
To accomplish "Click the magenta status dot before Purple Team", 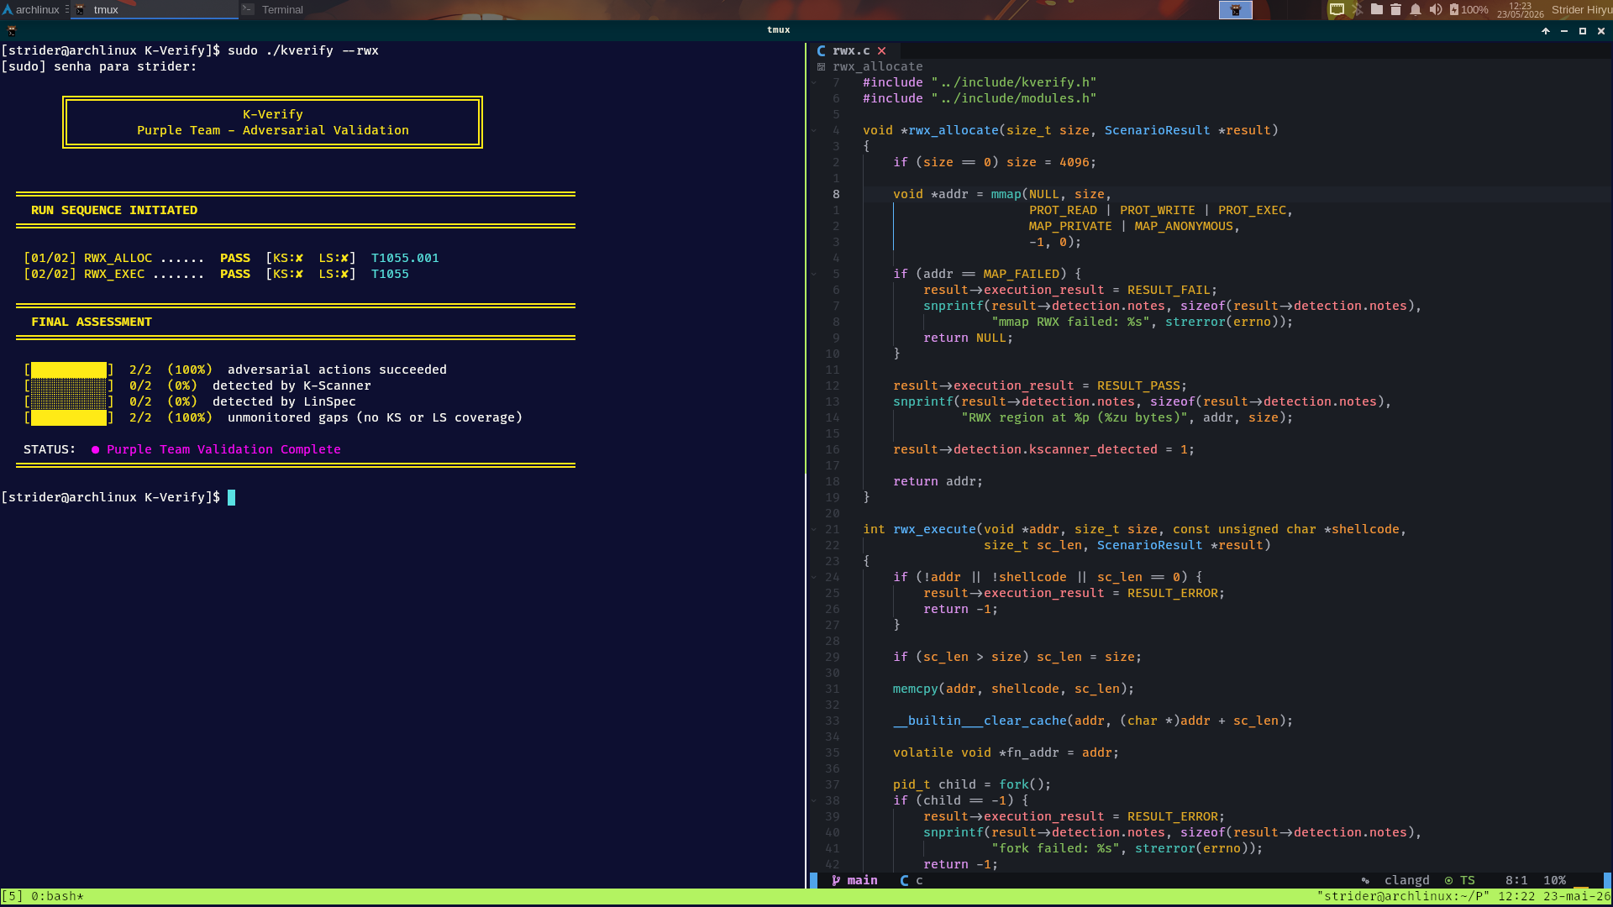I will (x=95, y=450).
